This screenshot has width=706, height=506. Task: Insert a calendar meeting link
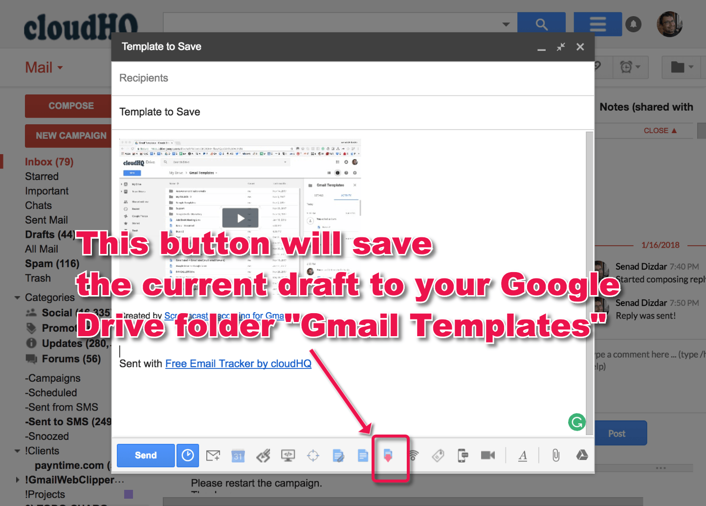pos(238,455)
